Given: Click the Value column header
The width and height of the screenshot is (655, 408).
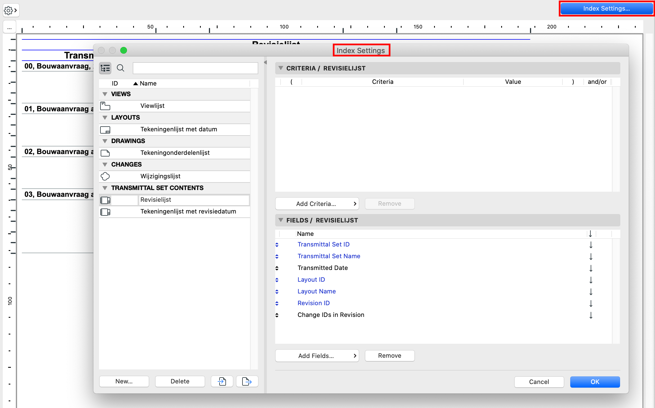Looking at the screenshot, I should coord(513,82).
